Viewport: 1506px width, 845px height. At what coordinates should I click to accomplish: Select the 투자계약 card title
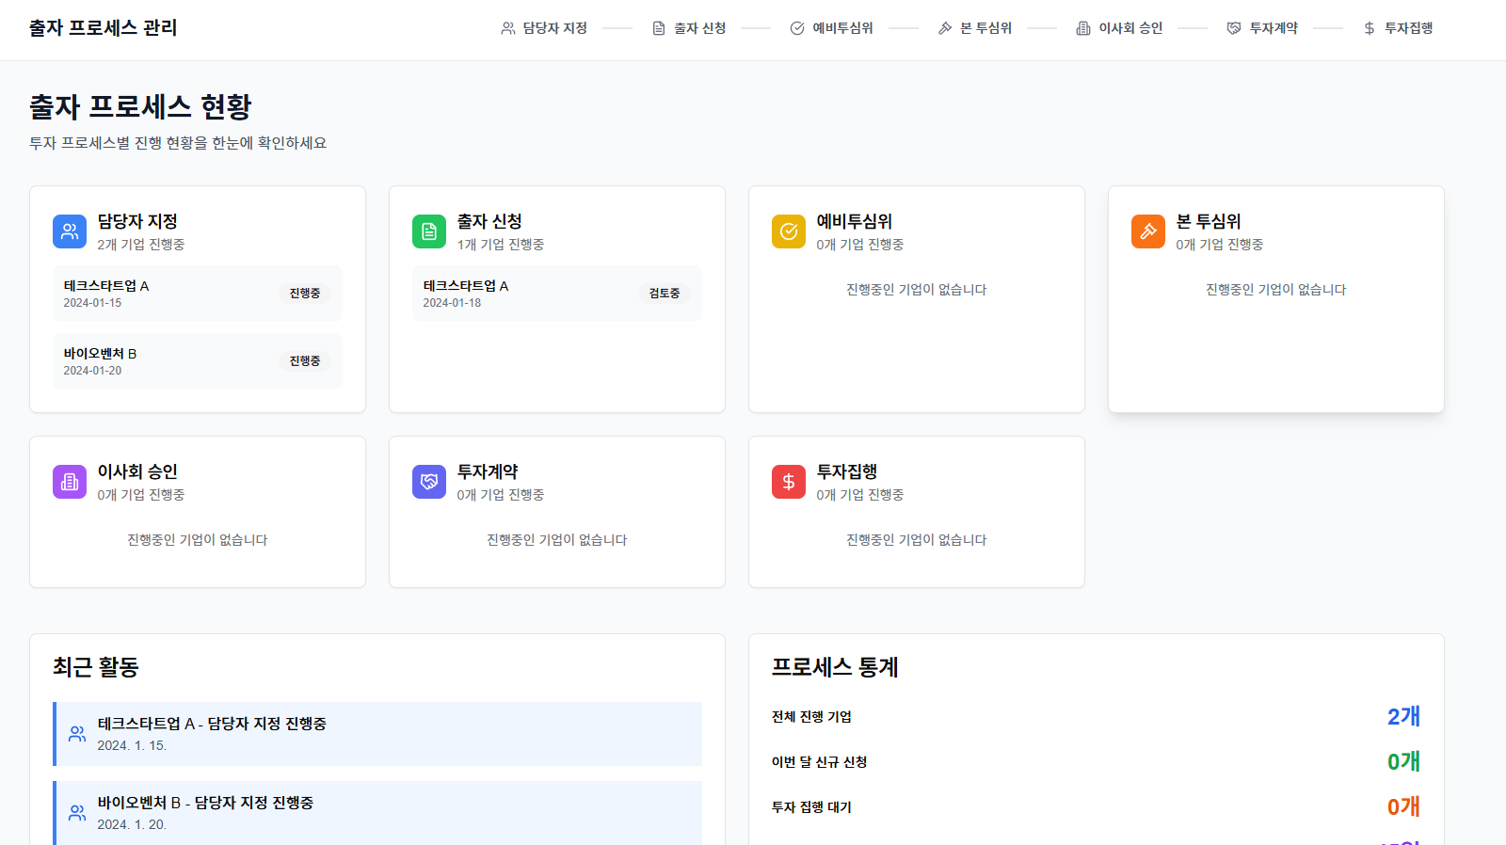(488, 471)
